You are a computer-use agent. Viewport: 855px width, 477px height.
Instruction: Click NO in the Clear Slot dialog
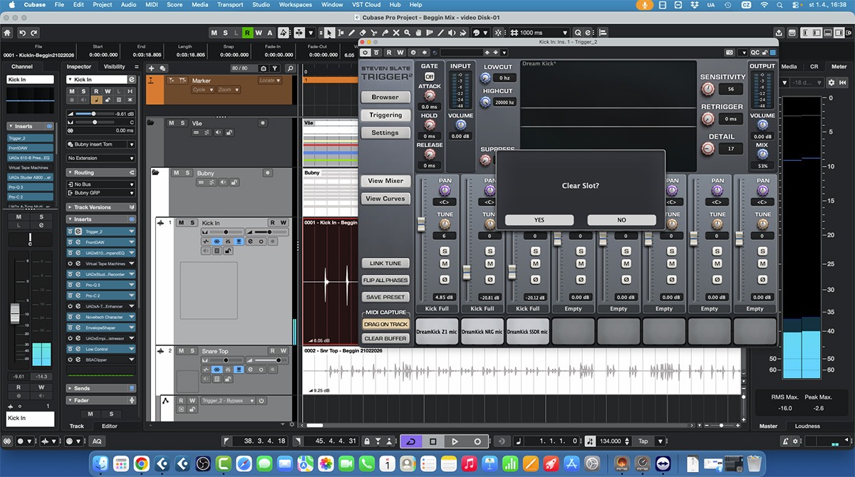[x=621, y=220]
